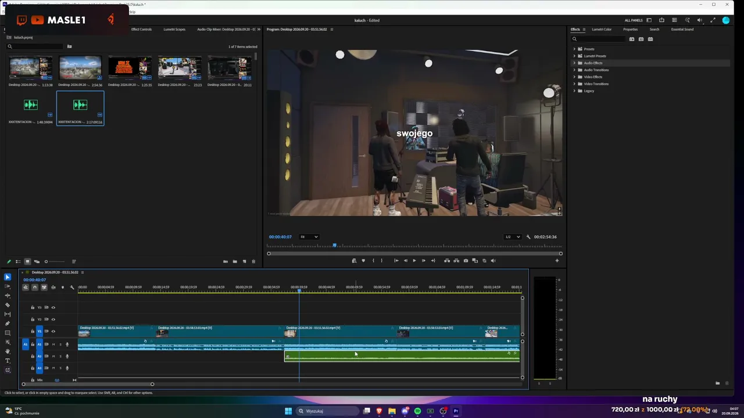Image resolution: width=744 pixels, height=418 pixels.
Task: Open timeline display settings wrench
Action: coord(72,287)
